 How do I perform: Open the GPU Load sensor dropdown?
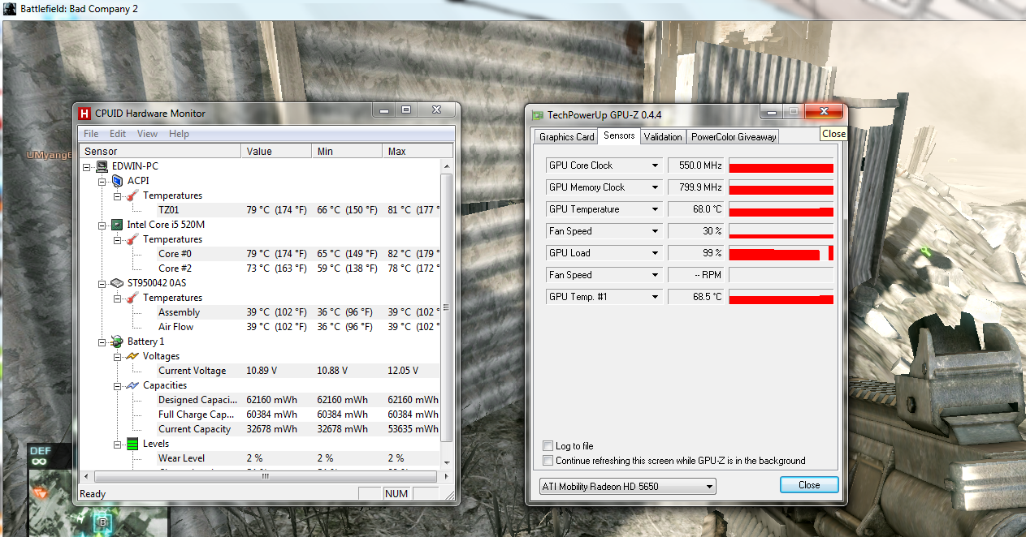point(655,253)
